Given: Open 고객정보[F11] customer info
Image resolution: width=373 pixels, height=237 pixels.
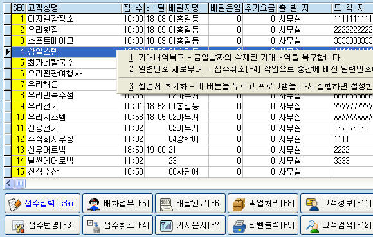Looking at the screenshot, I should 336,203.
